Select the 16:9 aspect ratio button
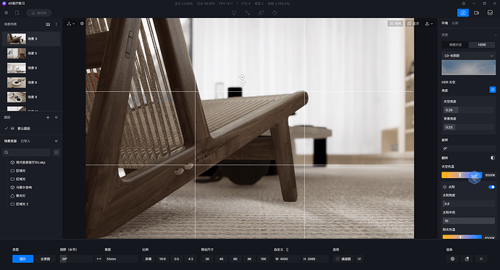This screenshot has height=270, width=500. (x=162, y=259)
